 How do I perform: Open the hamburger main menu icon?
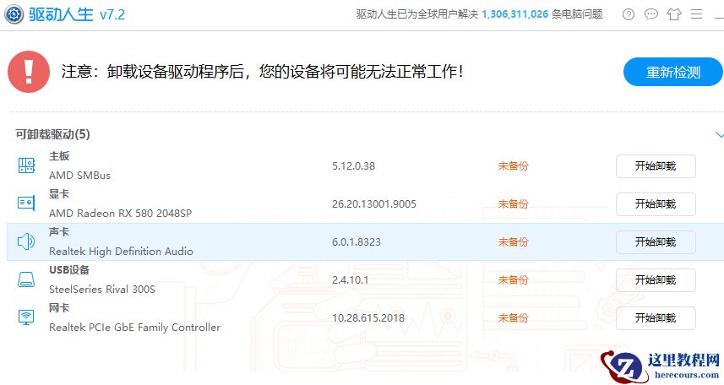696,14
